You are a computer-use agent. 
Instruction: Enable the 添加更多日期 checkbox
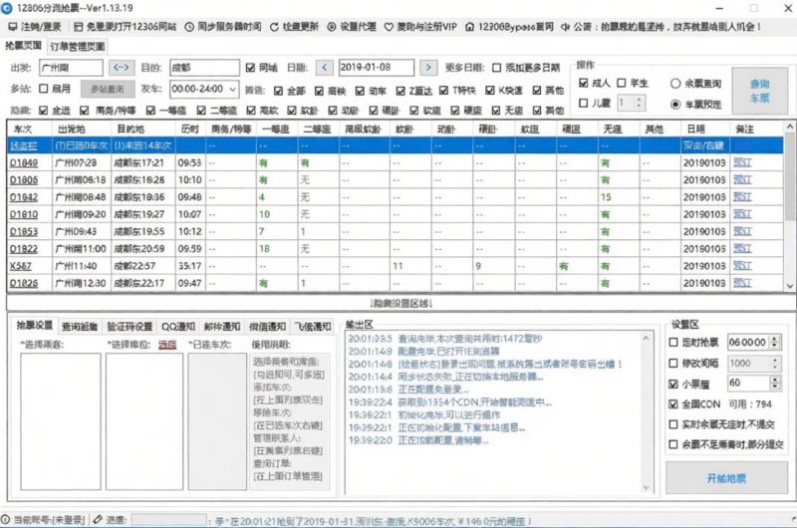point(496,68)
